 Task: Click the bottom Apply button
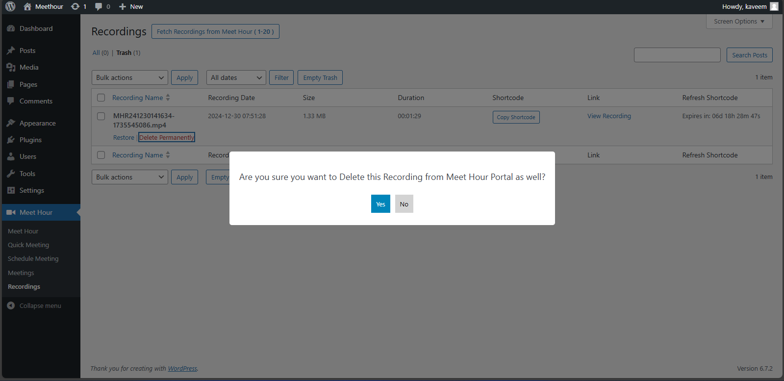pos(185,177)
